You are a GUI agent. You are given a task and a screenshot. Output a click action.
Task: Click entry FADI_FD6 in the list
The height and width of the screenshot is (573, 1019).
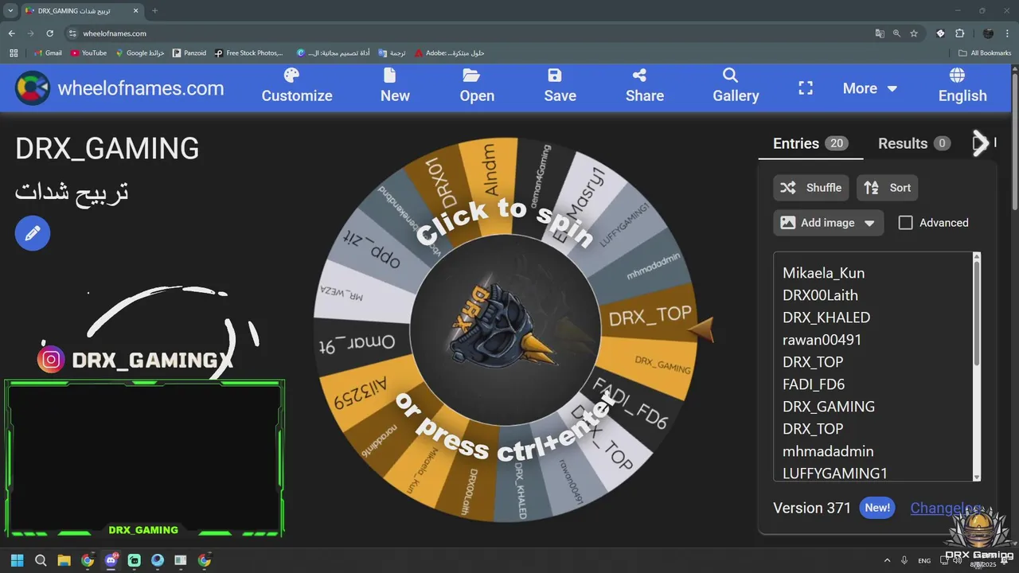tap(814, 384)
